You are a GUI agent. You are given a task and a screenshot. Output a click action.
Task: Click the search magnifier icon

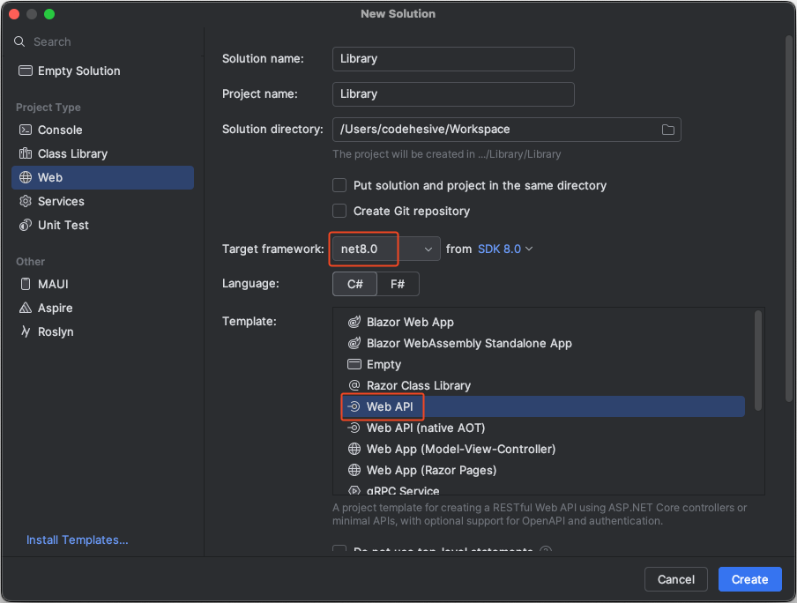click(x=19, y=41)
